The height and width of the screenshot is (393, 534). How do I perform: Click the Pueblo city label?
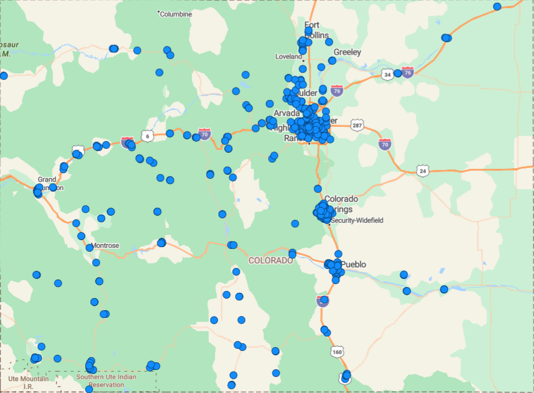click(354, 264)
